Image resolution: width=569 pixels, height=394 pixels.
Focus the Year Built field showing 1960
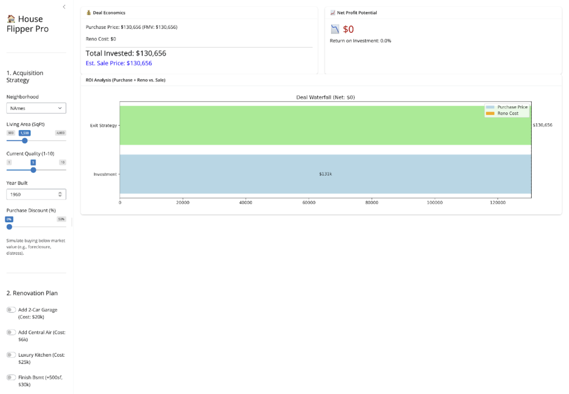point(31,194)
